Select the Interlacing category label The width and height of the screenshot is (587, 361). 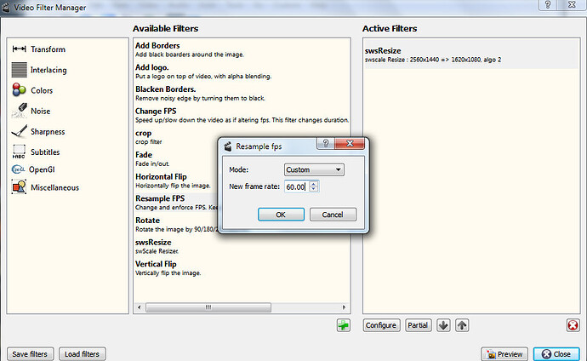point(48,70)
